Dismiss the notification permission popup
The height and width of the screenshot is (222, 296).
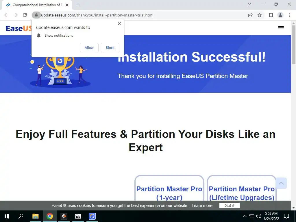119,24
